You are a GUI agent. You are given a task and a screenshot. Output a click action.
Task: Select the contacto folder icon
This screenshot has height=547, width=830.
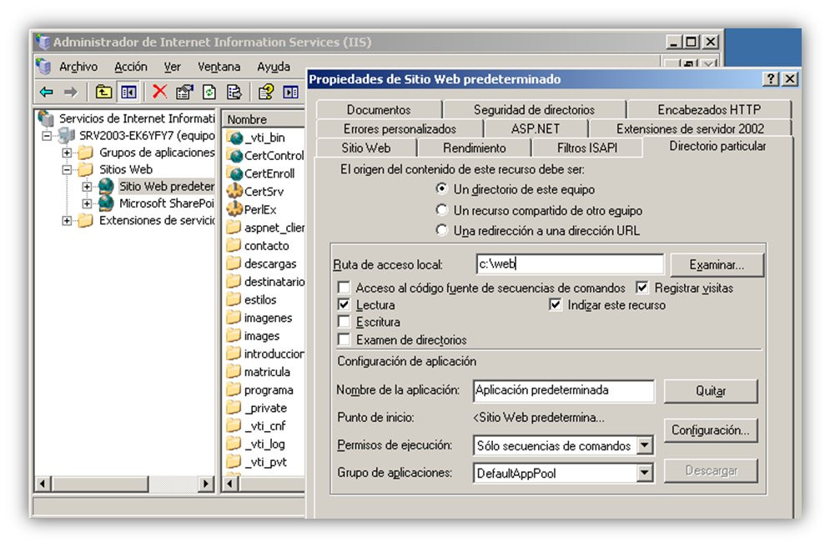point(234,245)
